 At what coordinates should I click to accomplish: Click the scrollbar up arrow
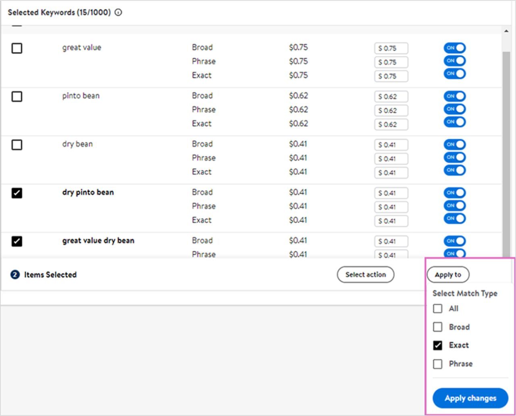coord(506,31)
